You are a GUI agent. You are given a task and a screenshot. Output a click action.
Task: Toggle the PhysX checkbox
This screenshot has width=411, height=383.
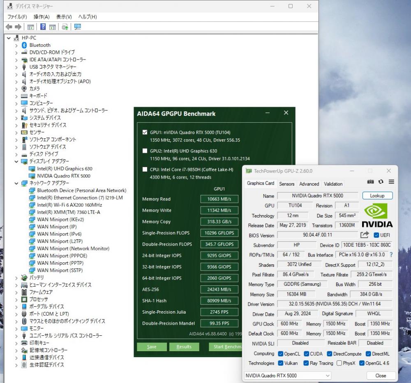point(339,363)
